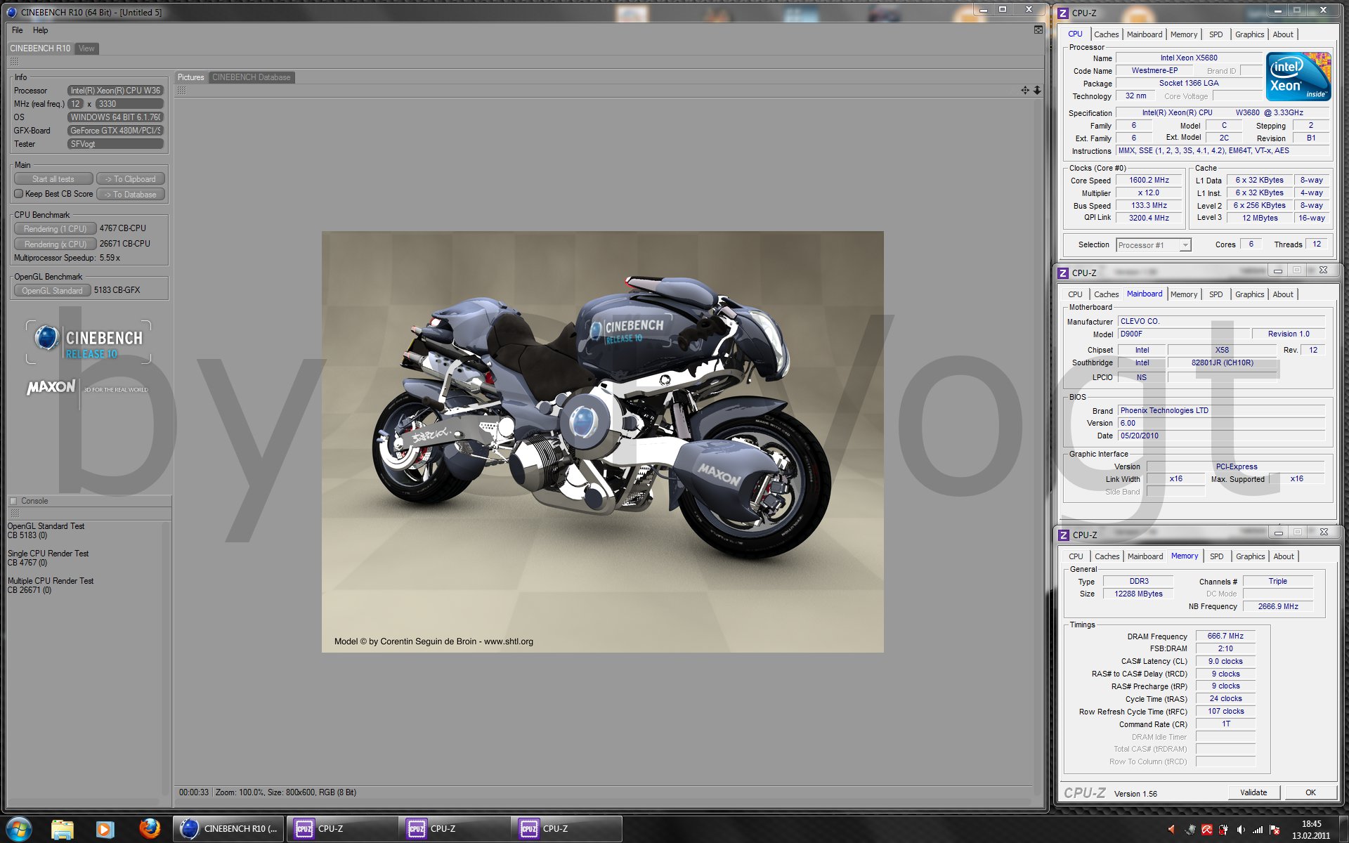Open the Windows Start menu orb
1349x843 pixels.
[19, 829]
